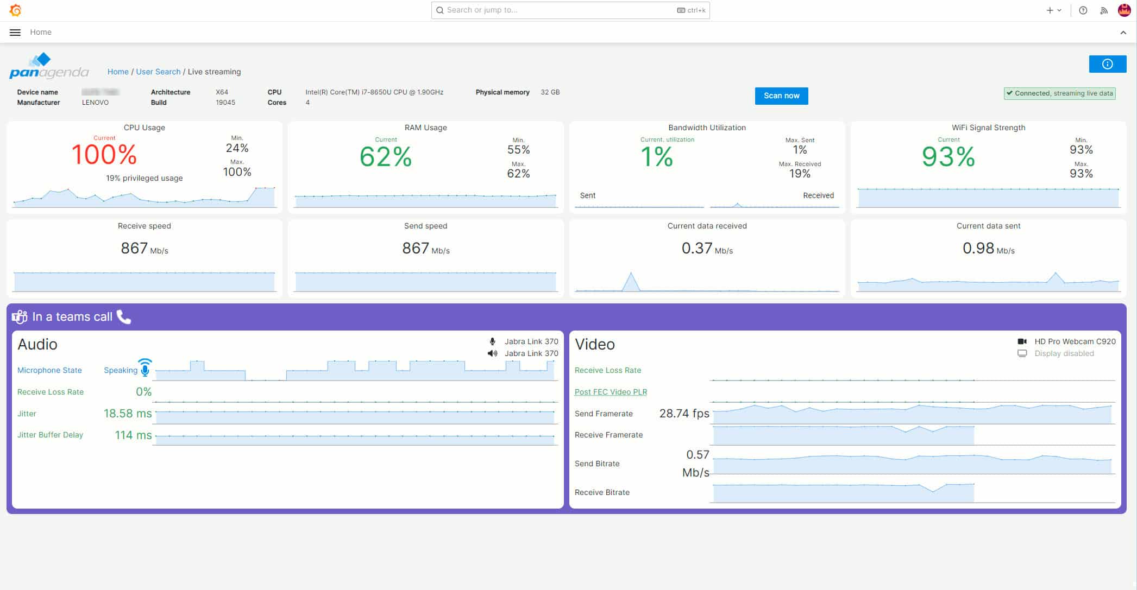Go to User Search breadcrumb
The height and width of the screenshot is (590, 1137).
[x=158, y=72]
